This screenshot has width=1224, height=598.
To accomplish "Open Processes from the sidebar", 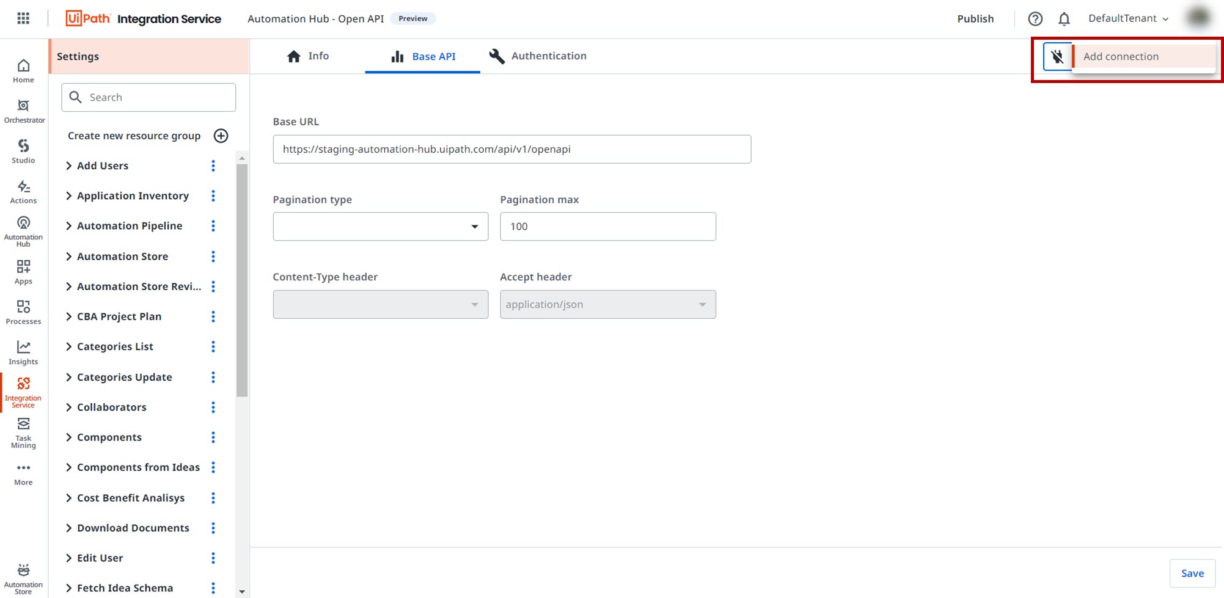I will point(23,313).
